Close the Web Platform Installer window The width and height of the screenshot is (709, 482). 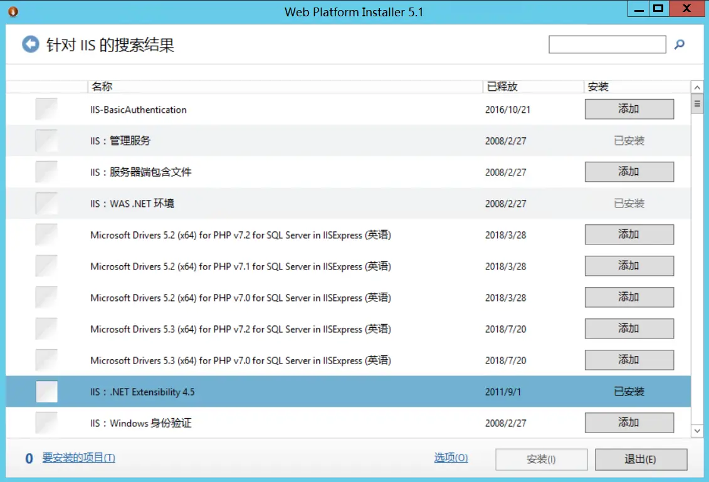click(x=687, y=9)
